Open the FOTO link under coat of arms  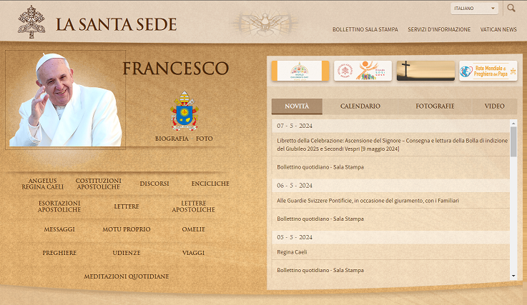click(205, 139)
